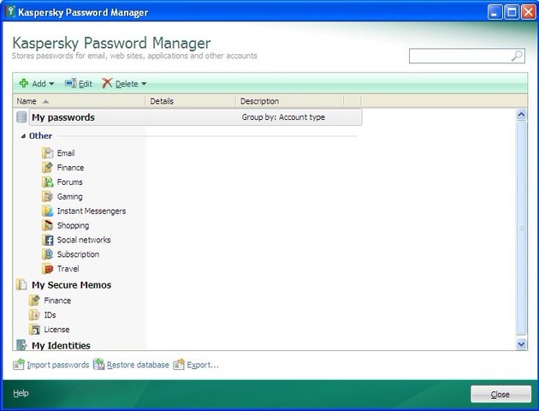Click the Social networks Facebook icon
539x411 pixels.
[x=47, y=240]
